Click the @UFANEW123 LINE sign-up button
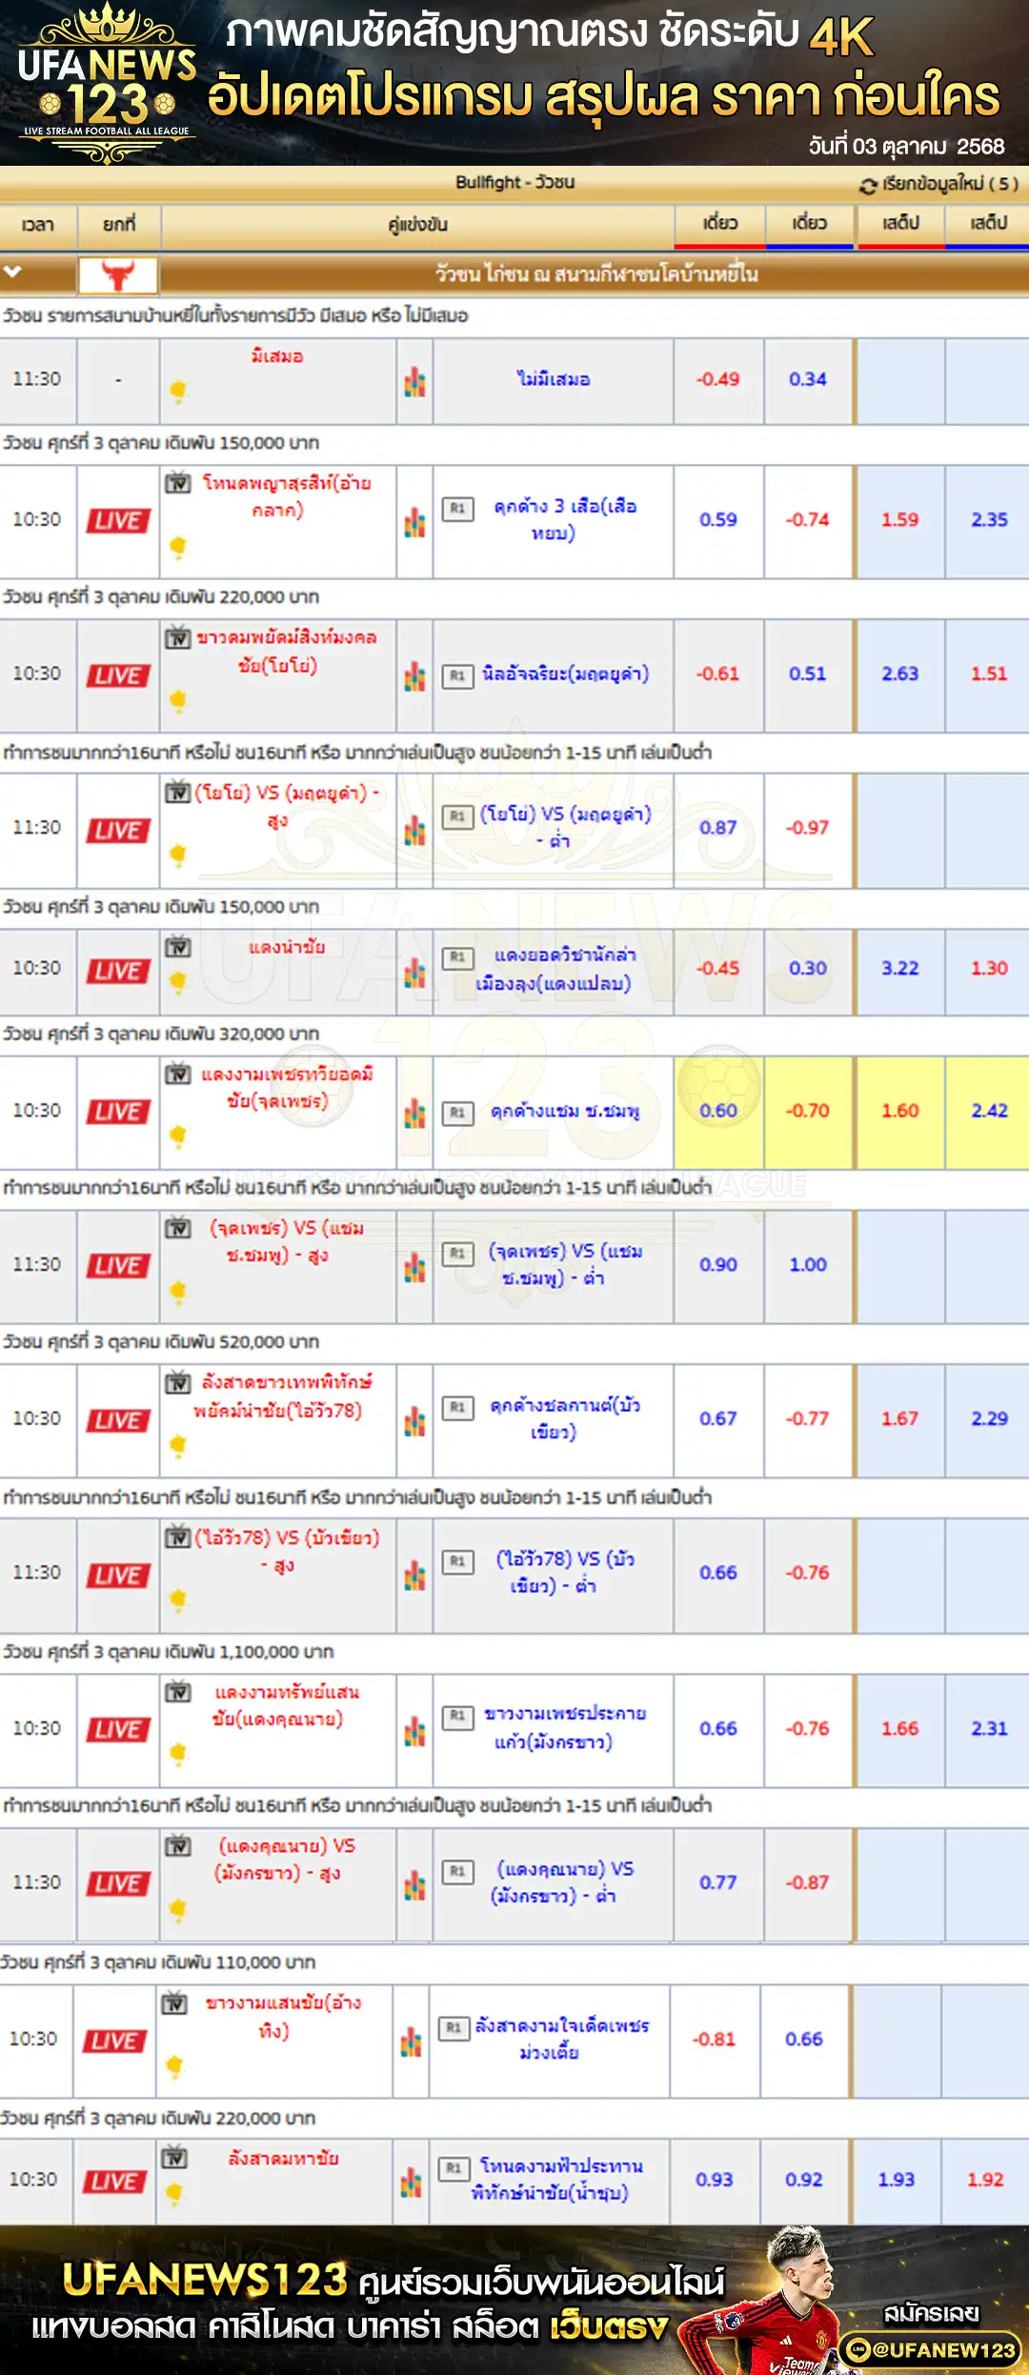Image resolution: width=1029 pixels, height=2375 pixels. [x=930, y=2350]
